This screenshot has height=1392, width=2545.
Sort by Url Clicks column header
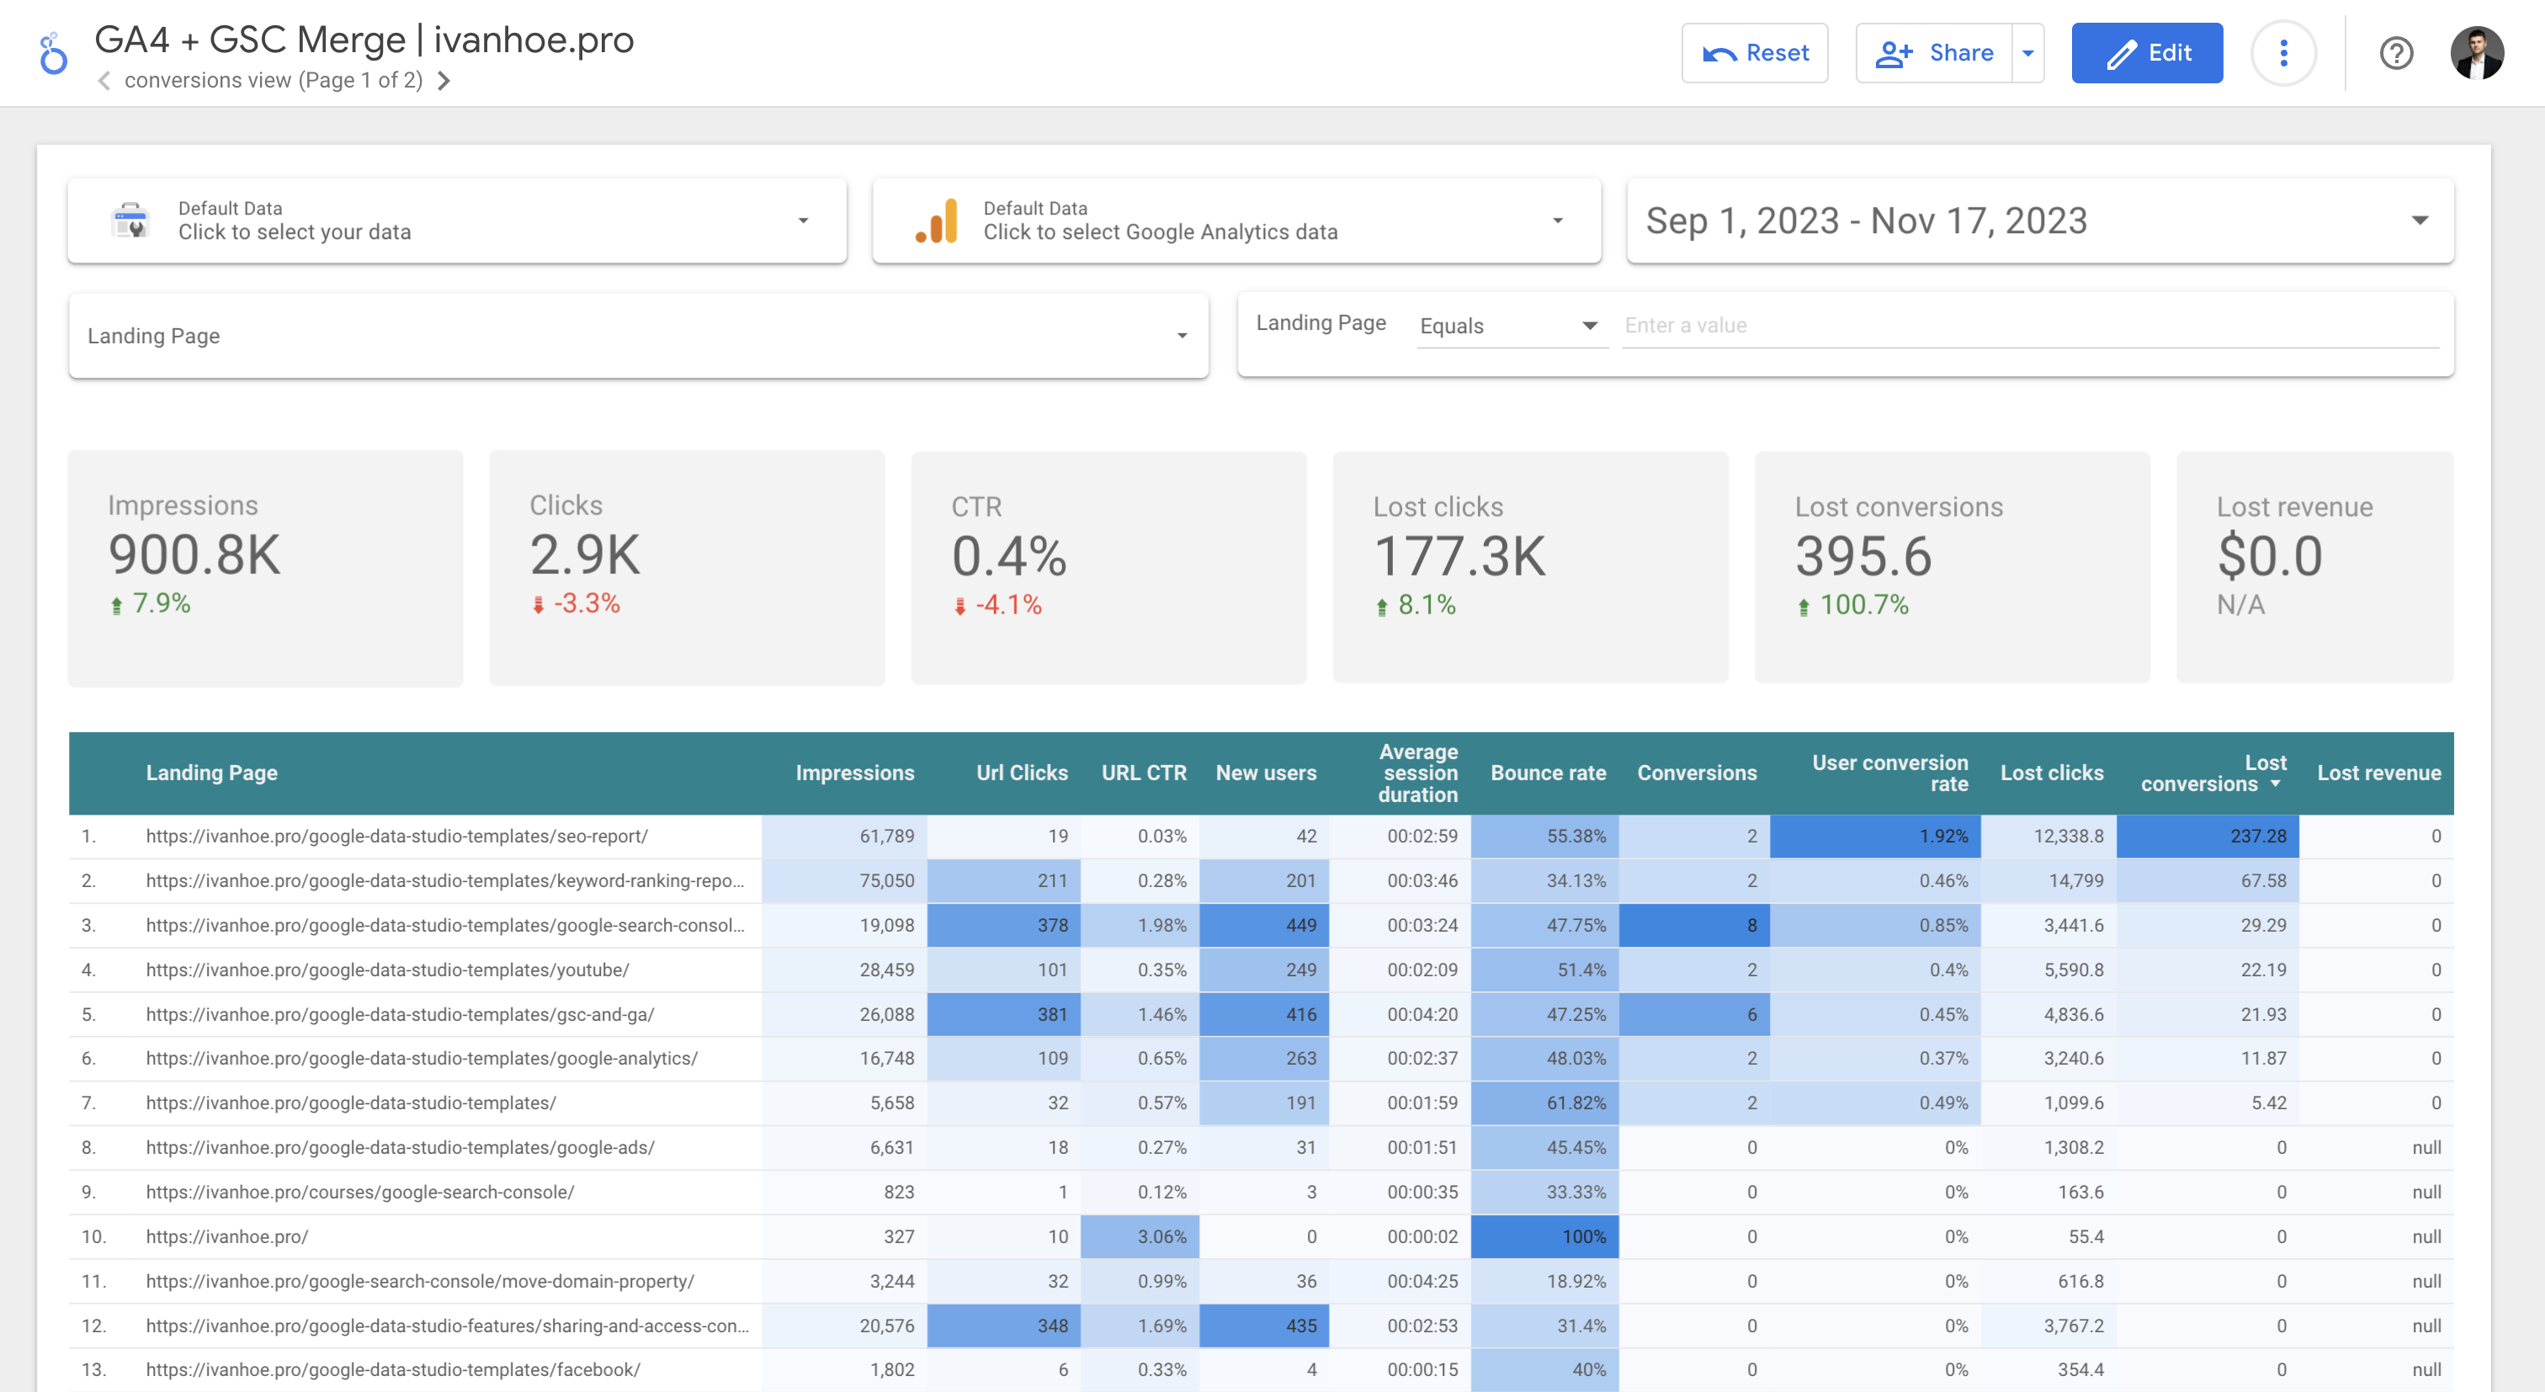[1022, 773]
